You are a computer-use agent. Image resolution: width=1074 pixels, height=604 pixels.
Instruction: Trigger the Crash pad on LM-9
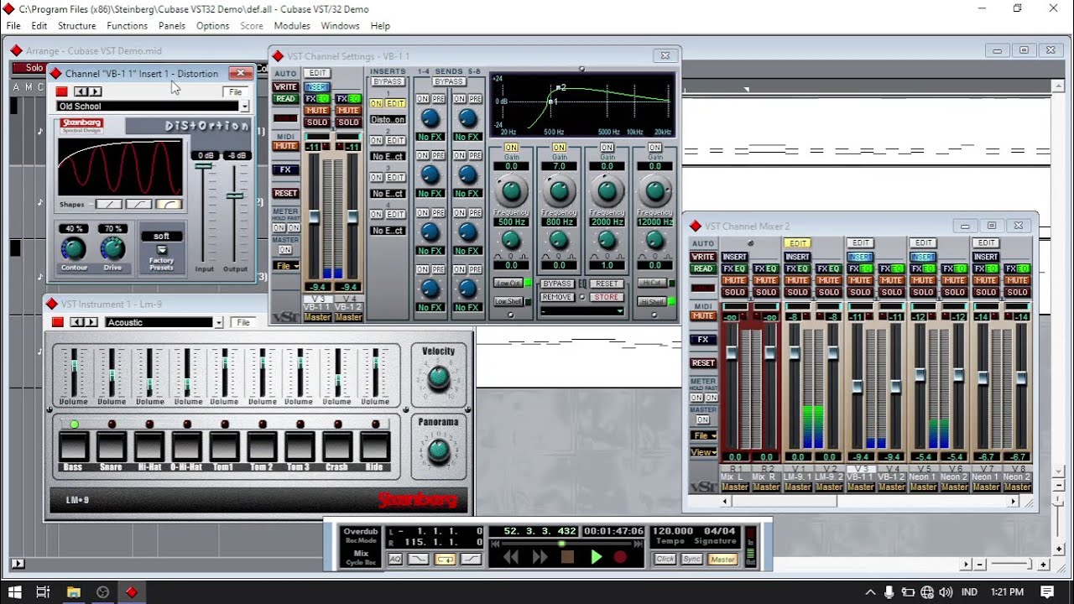336,446
